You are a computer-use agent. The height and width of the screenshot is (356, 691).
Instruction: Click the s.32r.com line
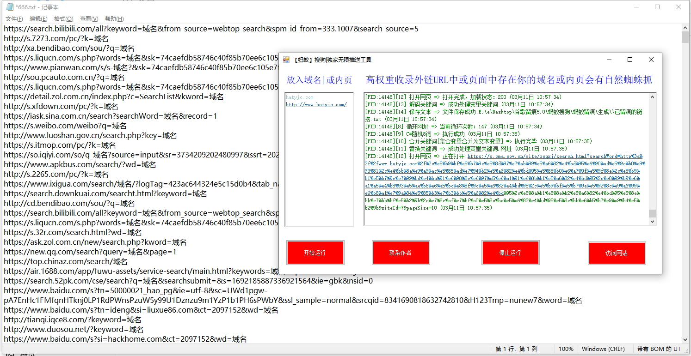pos(73,232)
